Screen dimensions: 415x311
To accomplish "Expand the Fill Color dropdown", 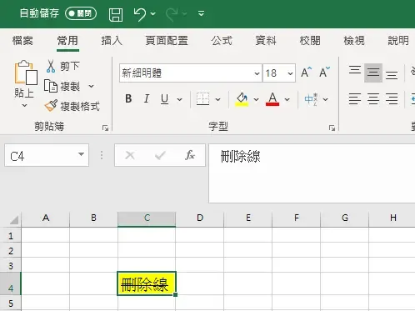I will pyautogui.click(x=256, y=99).
